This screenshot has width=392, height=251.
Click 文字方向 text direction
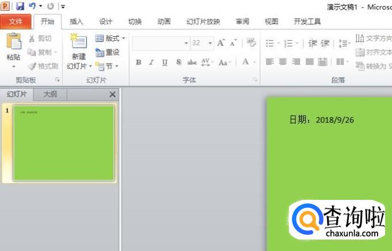point(374,38)
